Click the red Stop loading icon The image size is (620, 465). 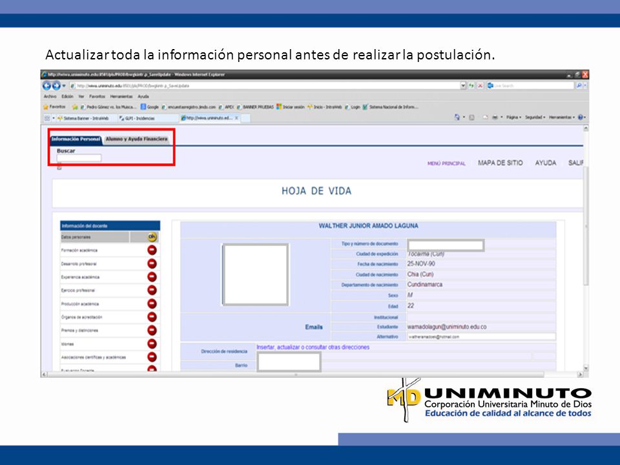[480, 86]
